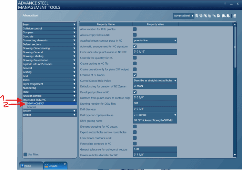Click the Property Value column header
242x170 pixels.
pos(156,24)
